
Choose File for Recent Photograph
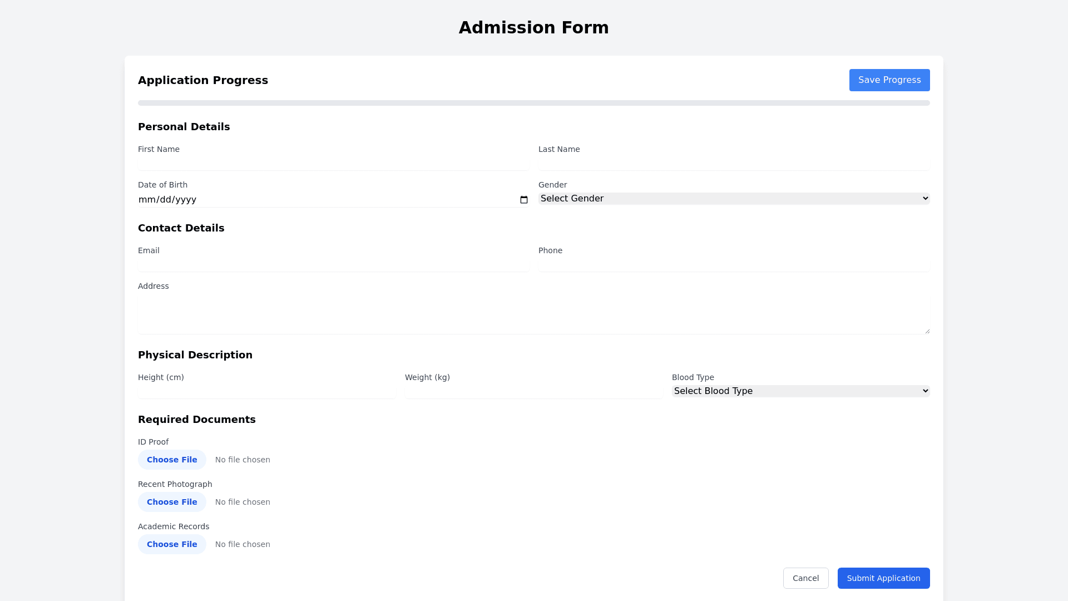[x=172, y=502]
